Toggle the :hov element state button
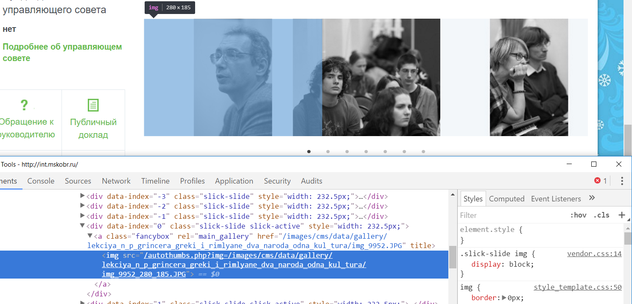Image resolution: width=632 pixels, height=304 pixels. coord(578,215)
